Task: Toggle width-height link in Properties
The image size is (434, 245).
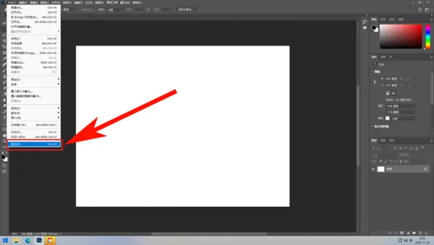Action: click(375, 82)
